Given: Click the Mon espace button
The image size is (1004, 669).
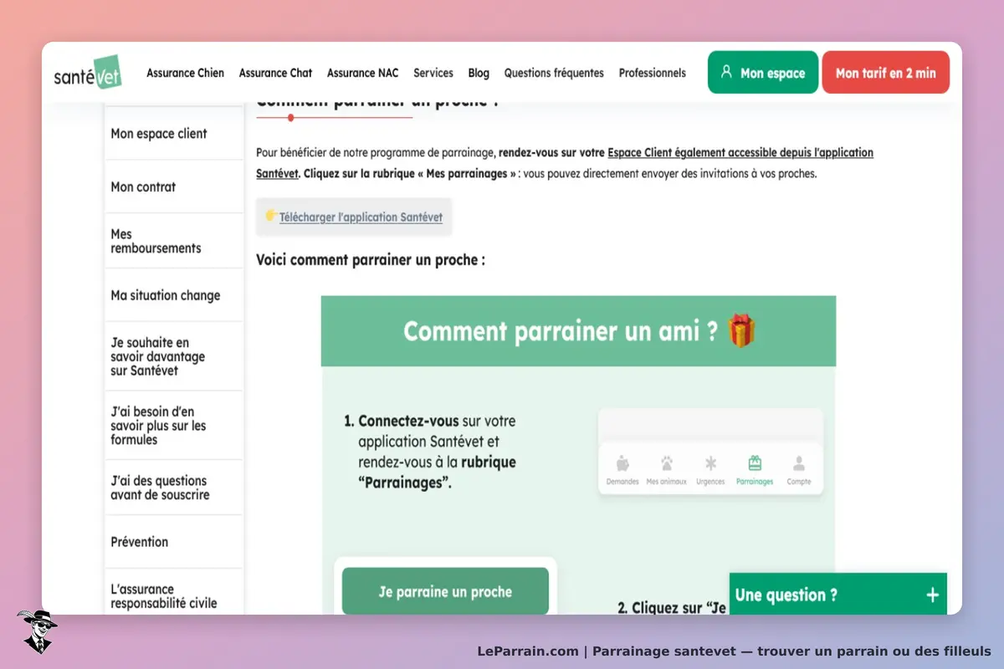Looking at the screenshot, I should [x=763, y=73].
